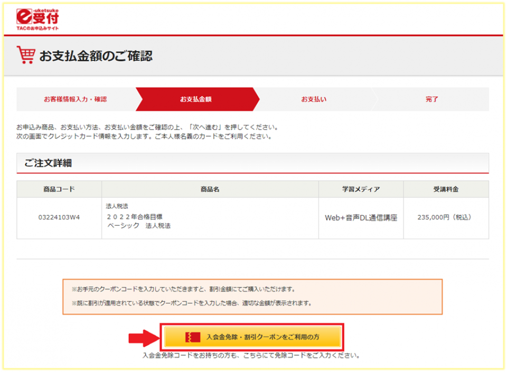The image size is (507, 372).
Task: Click the shopping cart icon
Action: tap(25, 55)
